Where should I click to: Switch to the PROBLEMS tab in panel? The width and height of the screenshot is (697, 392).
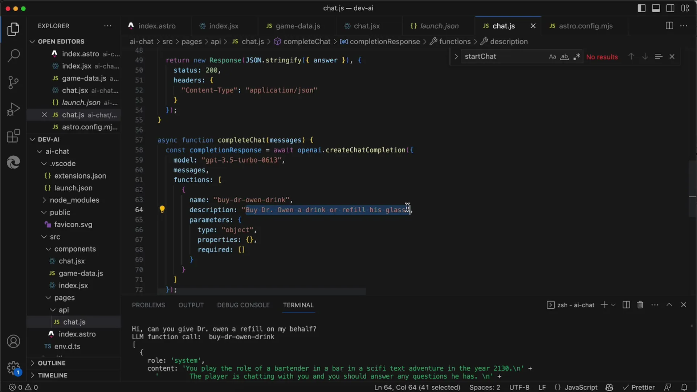click(148, 305)
